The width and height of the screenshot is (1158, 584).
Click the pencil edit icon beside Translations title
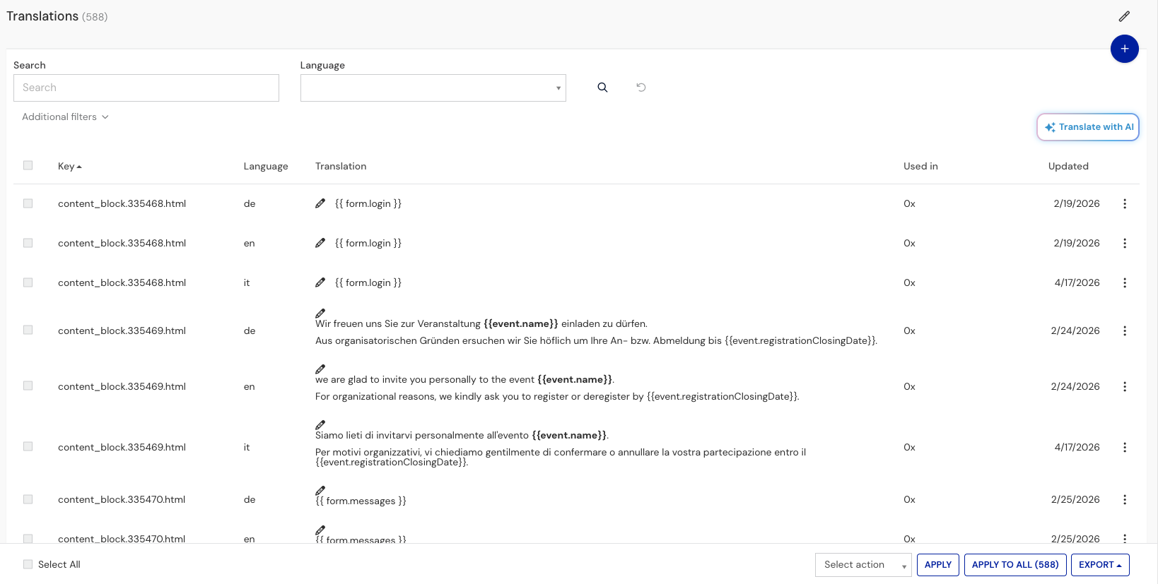click(1124, 16)
